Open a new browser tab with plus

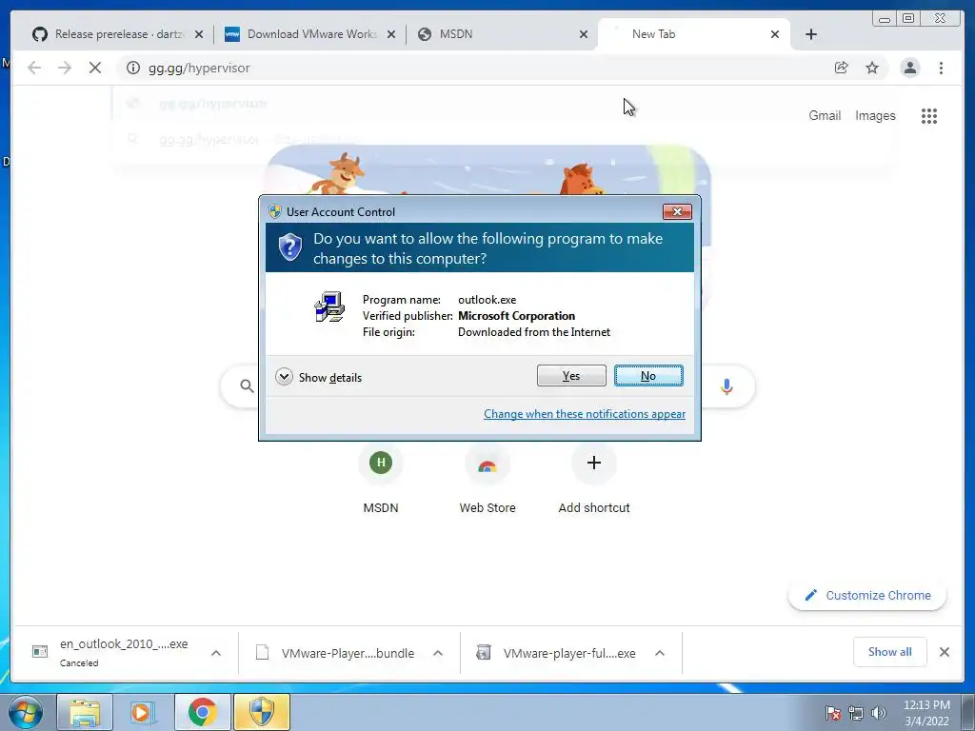point(811,34)
